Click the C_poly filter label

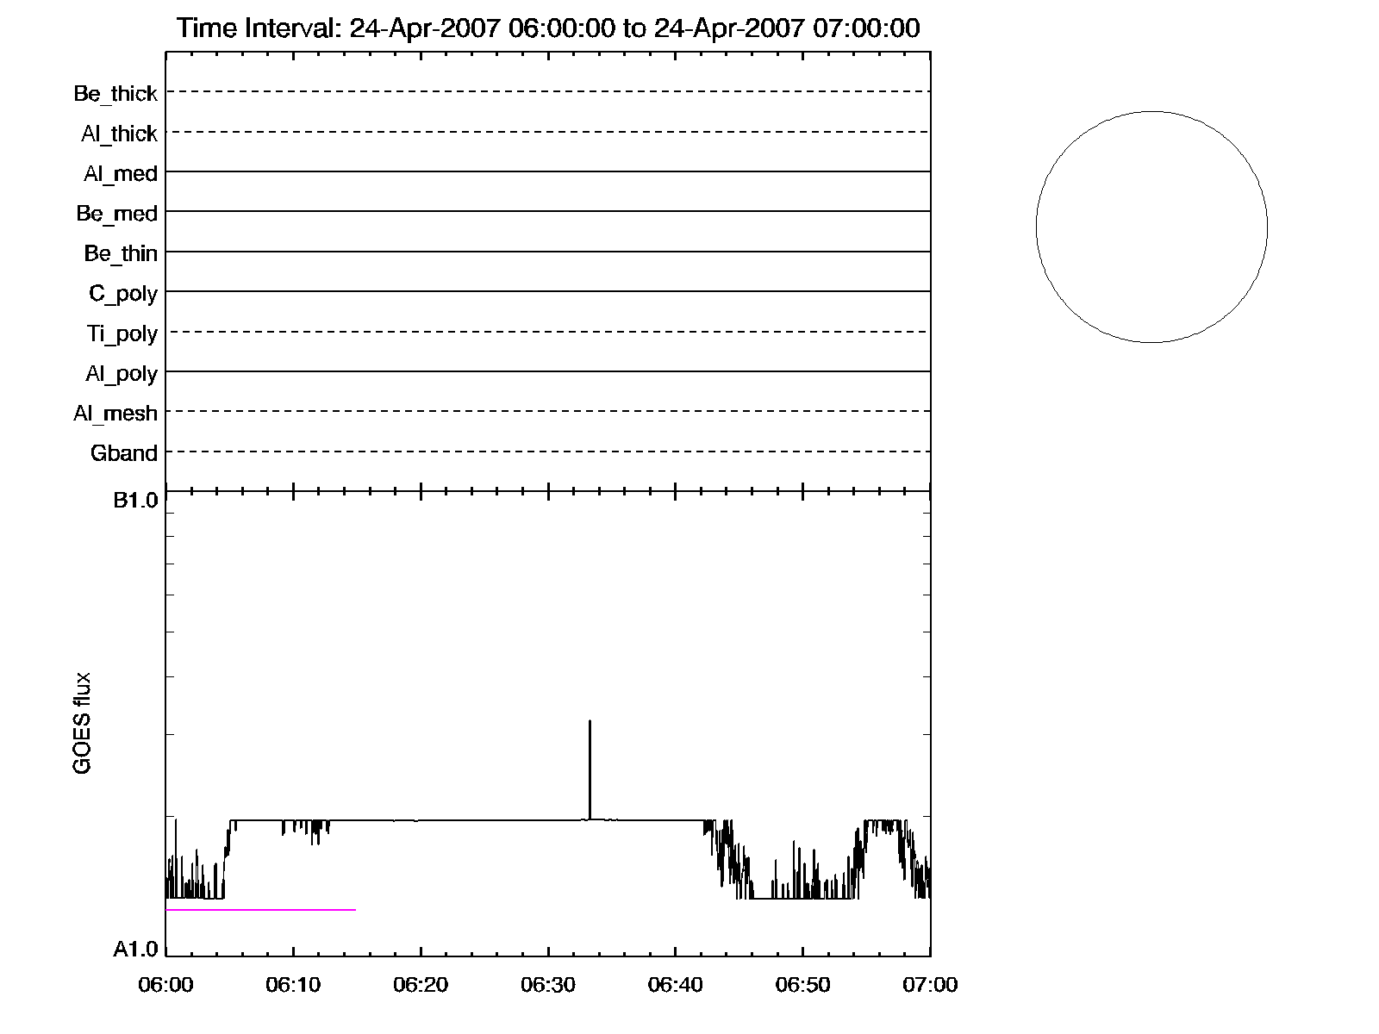[x=123, y=294]
